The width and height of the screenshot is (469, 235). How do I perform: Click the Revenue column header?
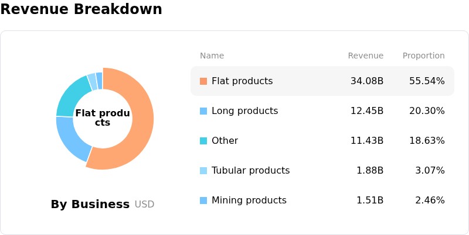365,56
